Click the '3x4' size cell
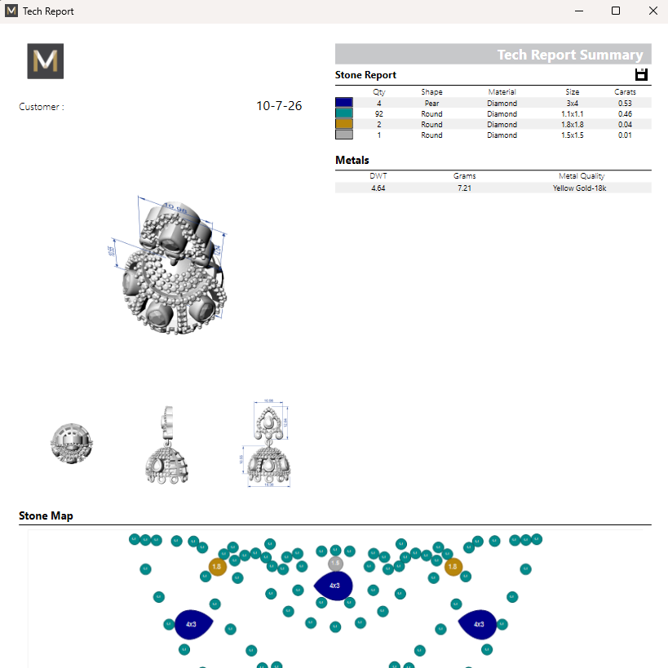 click(572, 103)
